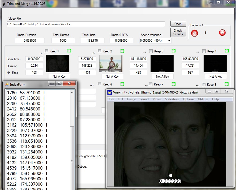Open the Utilities menu in VuePrint

(x=203, y=99)
